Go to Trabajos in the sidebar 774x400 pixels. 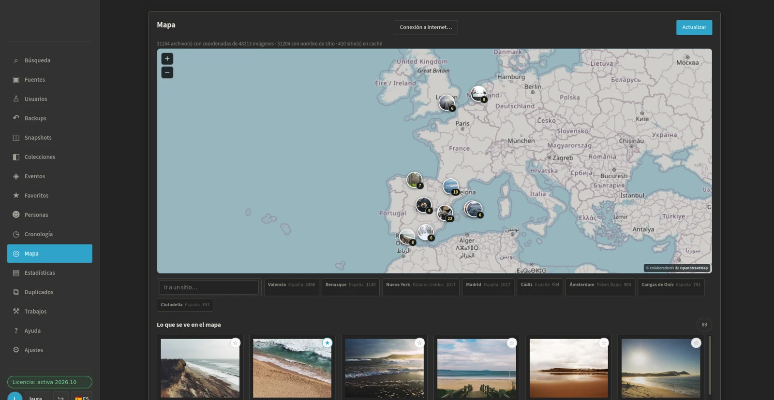pos(50,312)
